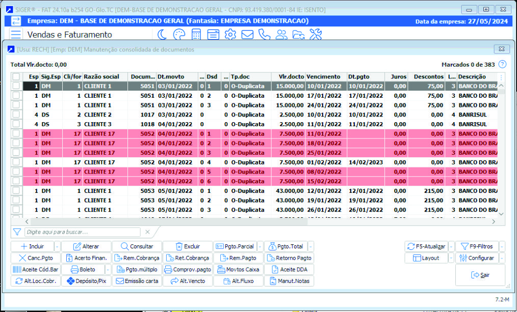Check the checkbox on the CLIENTE 2 row
The height and width of the screenshot is (312, 517).
(x=16, y=115)
